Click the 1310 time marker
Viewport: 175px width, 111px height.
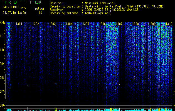point(169,24)
